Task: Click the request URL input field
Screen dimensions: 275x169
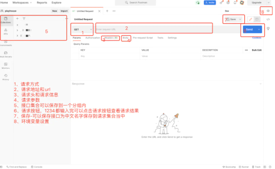Action: (x=152, y=29)
